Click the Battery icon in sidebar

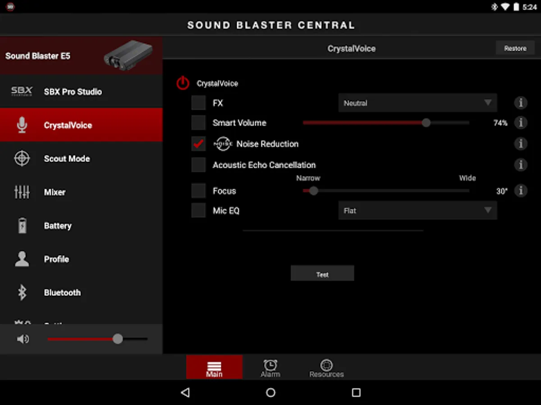coord(22,225)
